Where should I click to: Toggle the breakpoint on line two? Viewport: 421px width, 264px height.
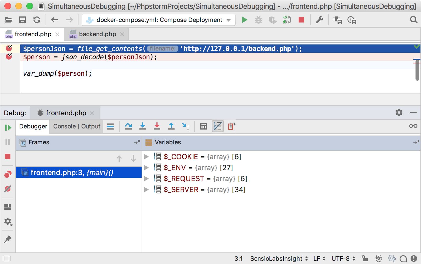[x=9, y=57]
